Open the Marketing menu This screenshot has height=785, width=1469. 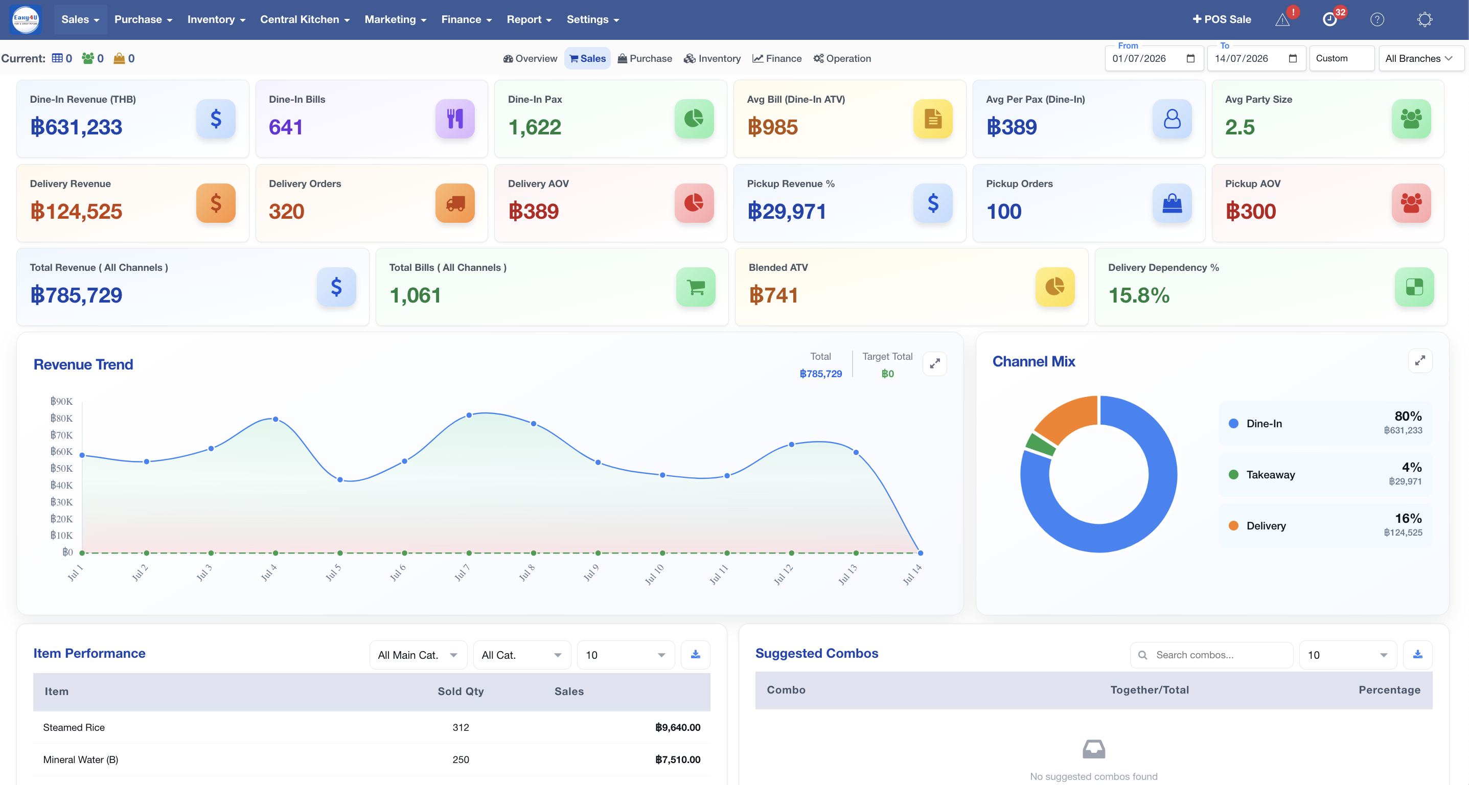395,19
